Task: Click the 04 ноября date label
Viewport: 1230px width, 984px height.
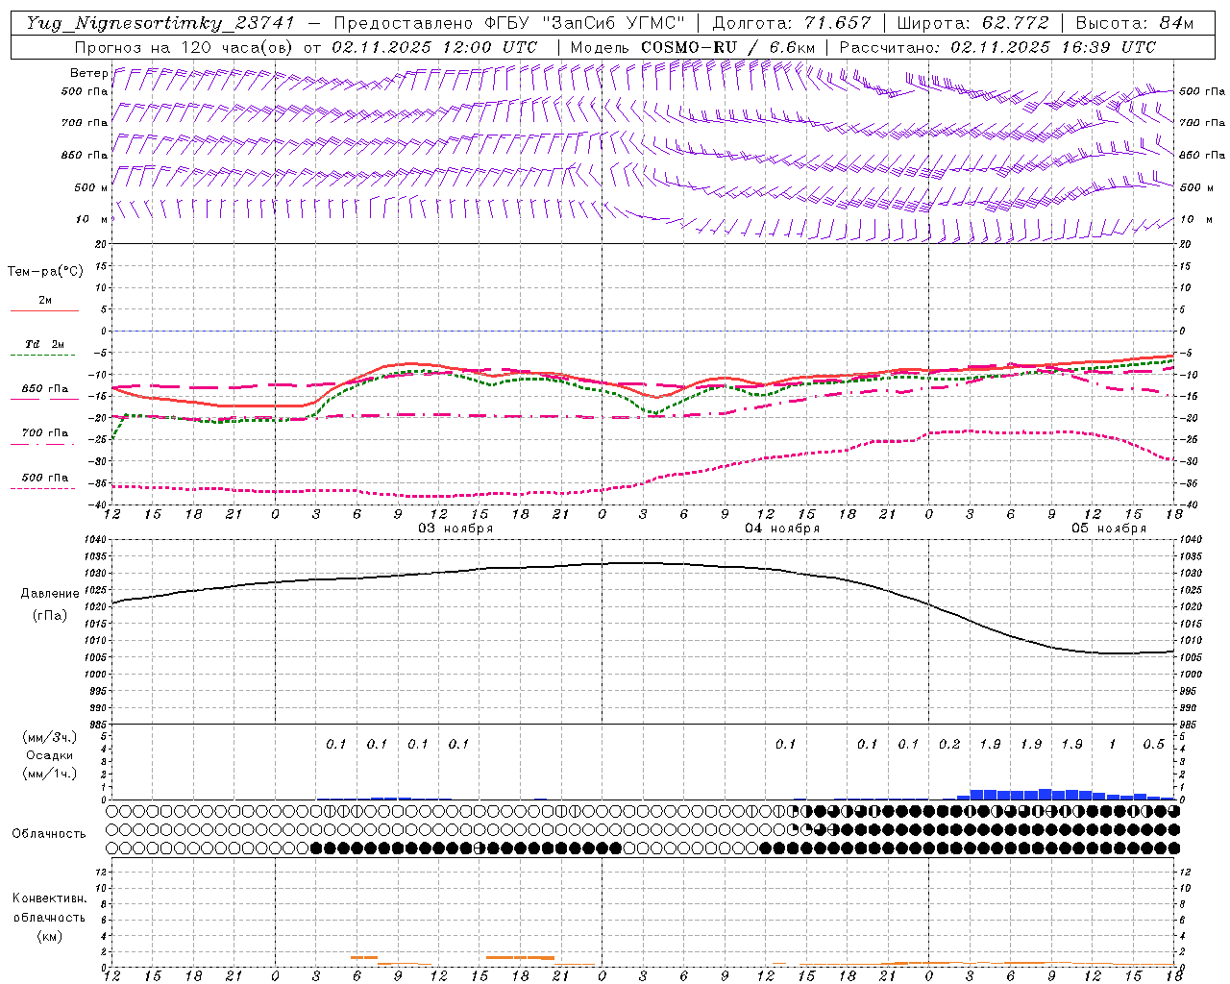Action: [782, 529]
